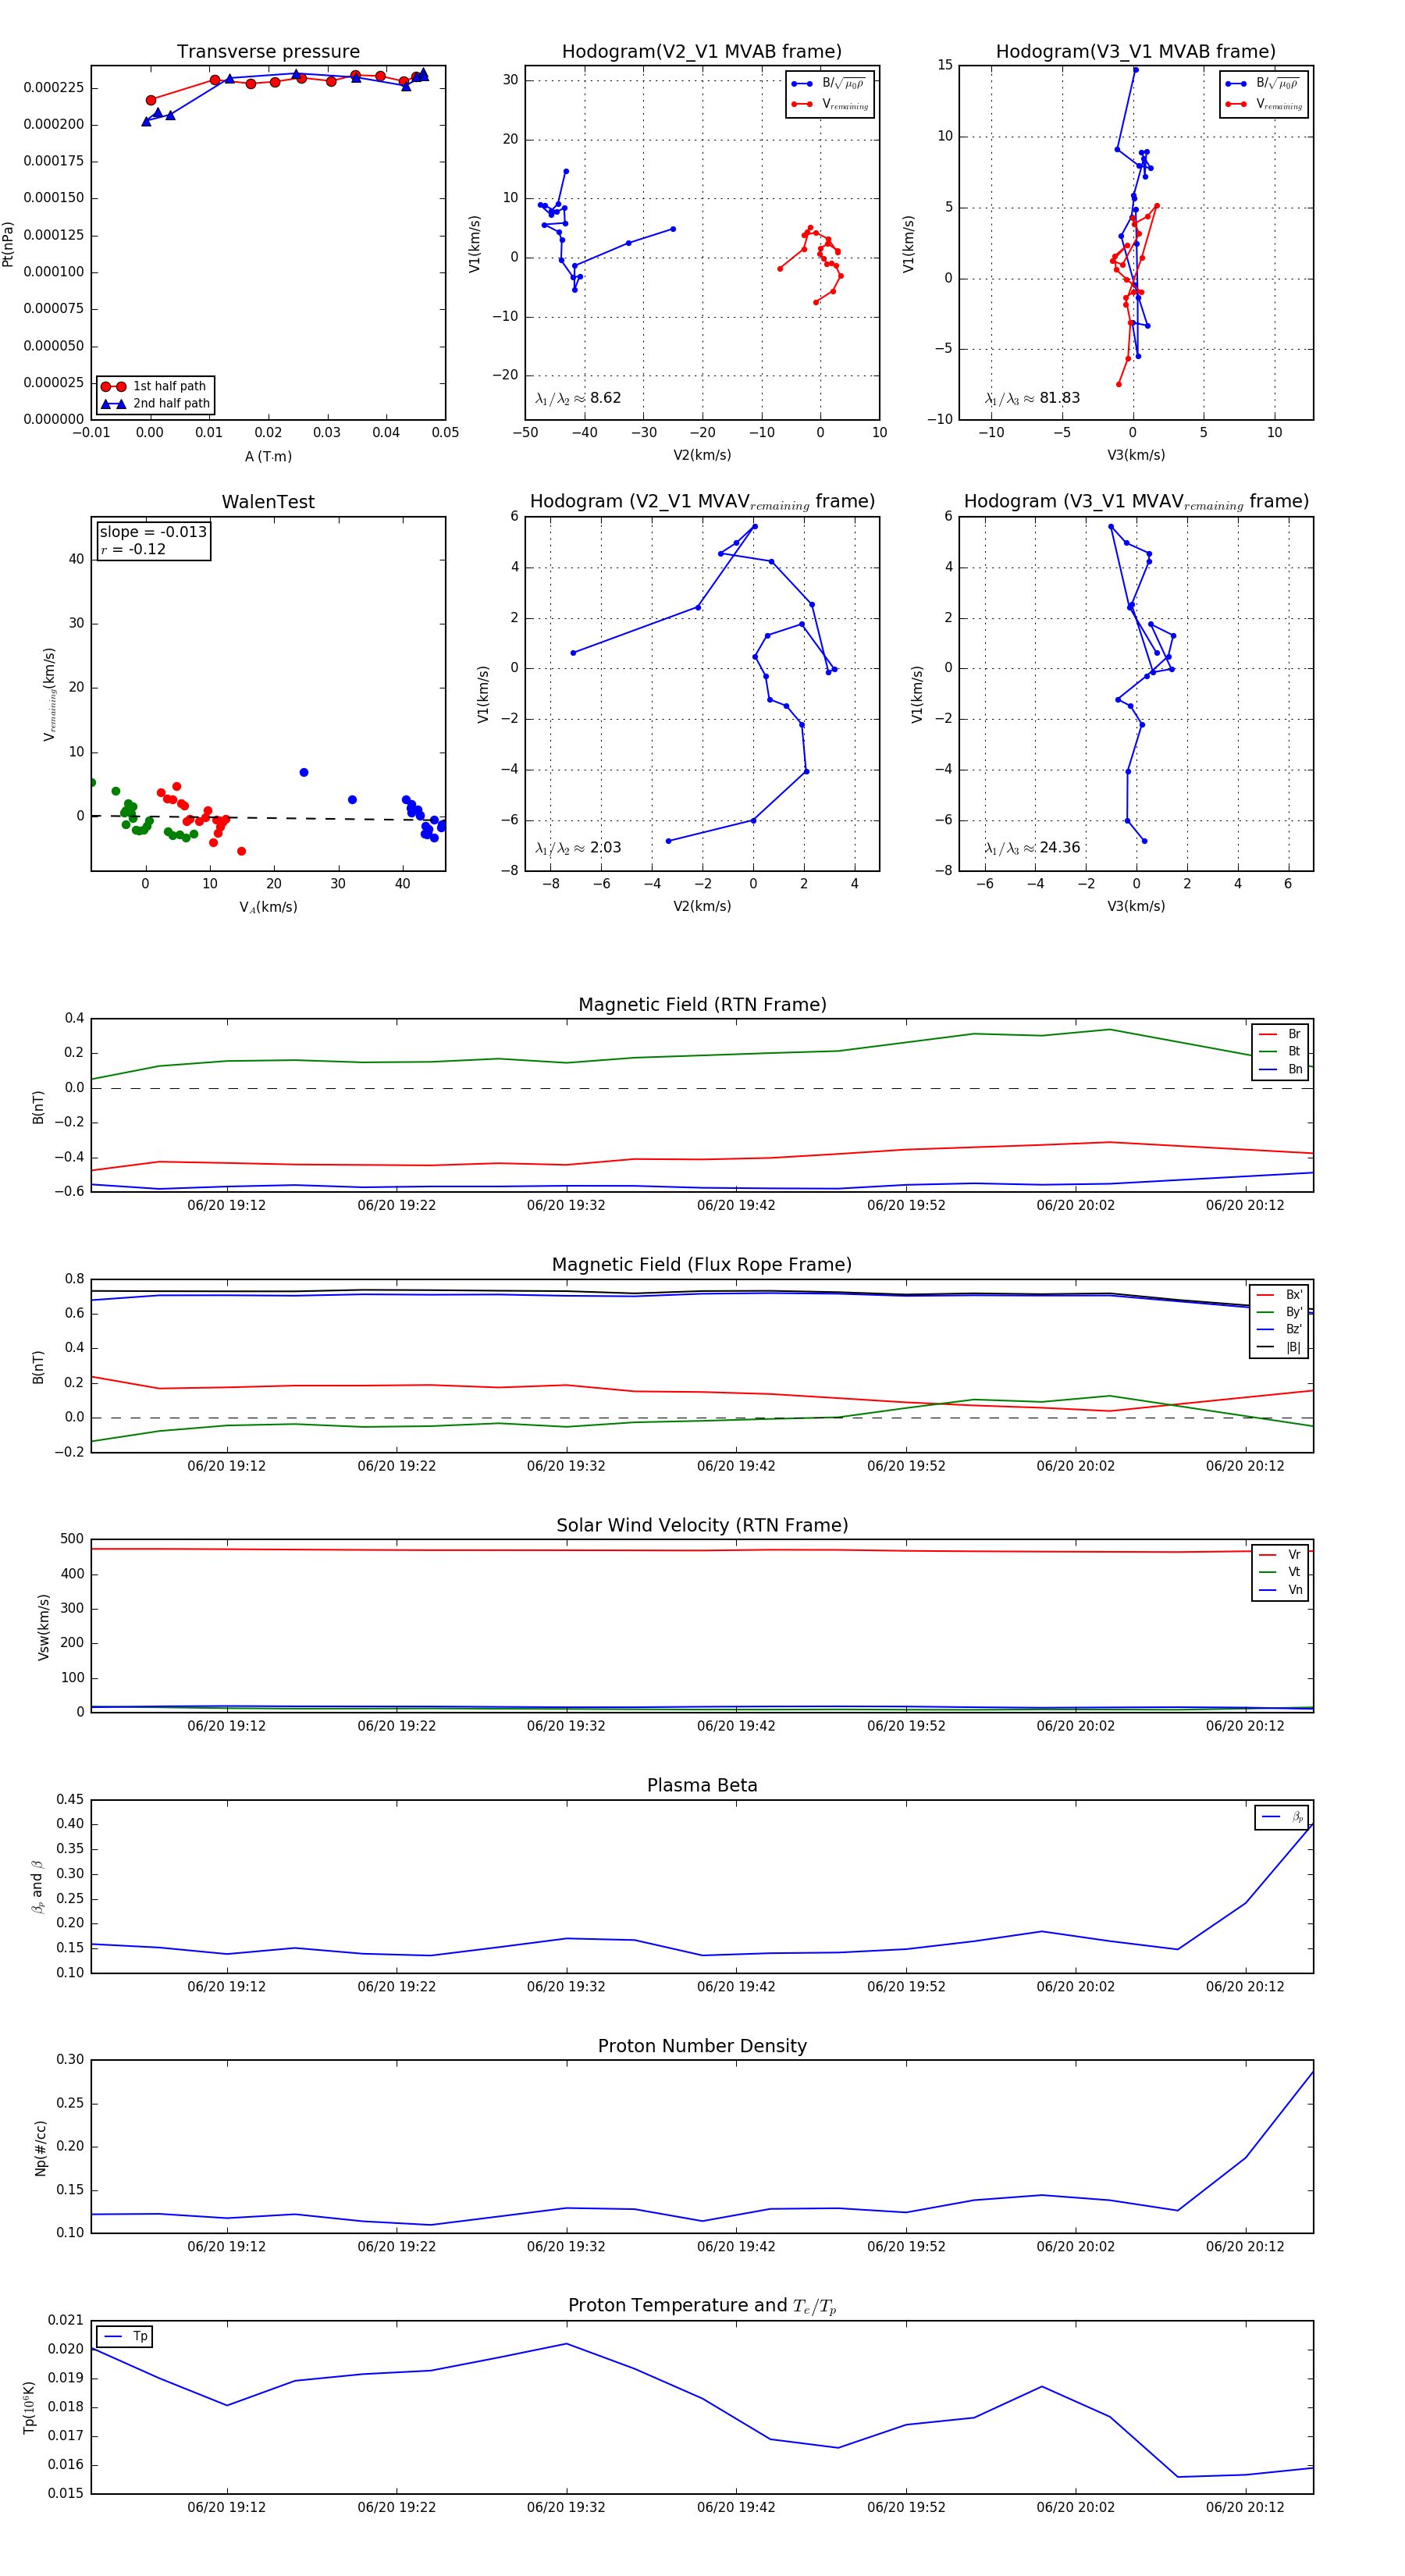
Task: Click the 'Hodogram (V2_V1 MVAV remaining frame)' title
Action: [702, 502]
